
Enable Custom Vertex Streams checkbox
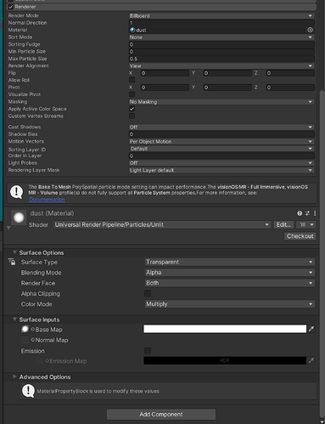coord(132,116)
